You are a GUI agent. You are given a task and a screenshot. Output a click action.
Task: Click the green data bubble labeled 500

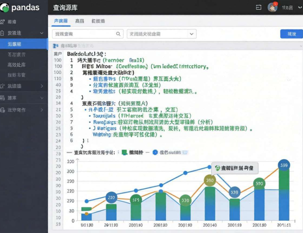point(259,183)
